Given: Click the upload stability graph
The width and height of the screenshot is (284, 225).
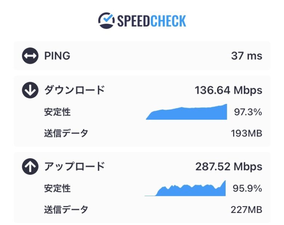Looking at the screenshot, I should coord(185,188).
